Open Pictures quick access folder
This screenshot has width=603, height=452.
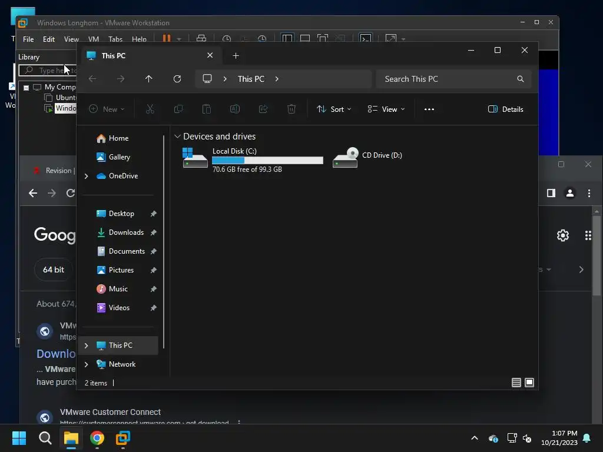(x=120, y=270)
